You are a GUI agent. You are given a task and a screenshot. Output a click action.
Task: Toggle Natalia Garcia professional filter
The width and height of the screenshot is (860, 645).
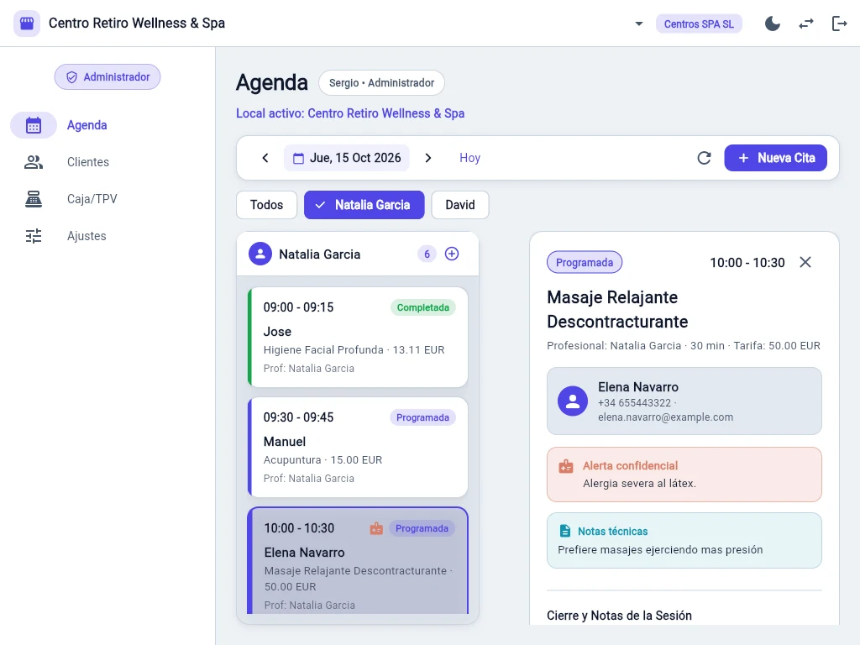[364, 205]
